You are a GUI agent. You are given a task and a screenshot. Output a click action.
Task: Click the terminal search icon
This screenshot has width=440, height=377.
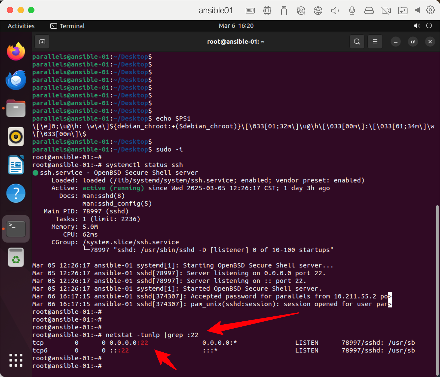click(357, 42)
